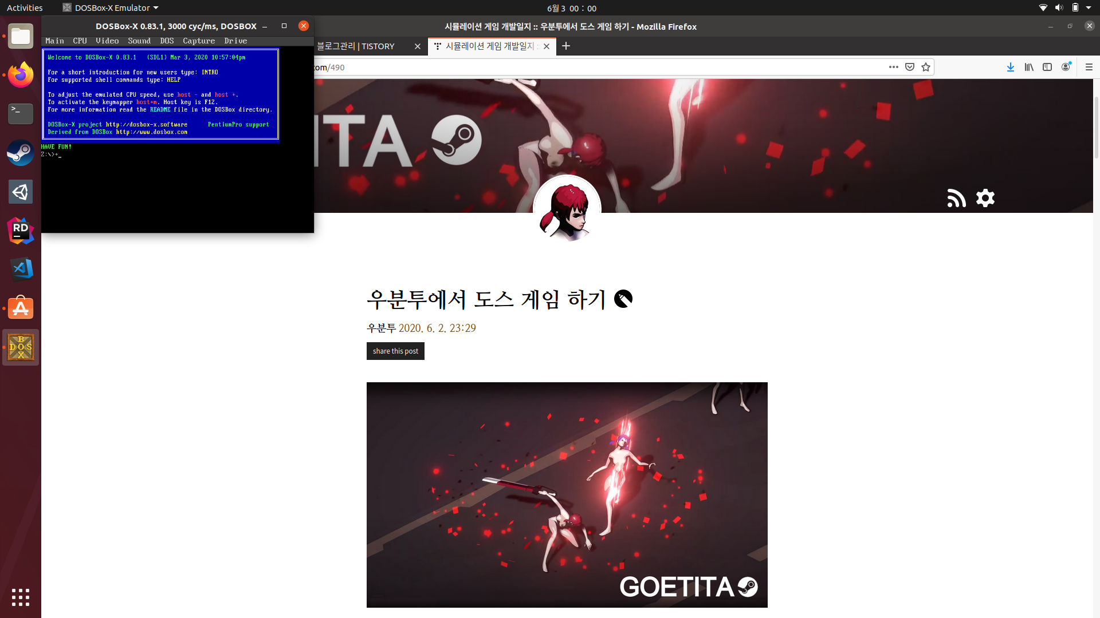
Task: Click the Firefox downloads arrow icon
Action: 1011,67
